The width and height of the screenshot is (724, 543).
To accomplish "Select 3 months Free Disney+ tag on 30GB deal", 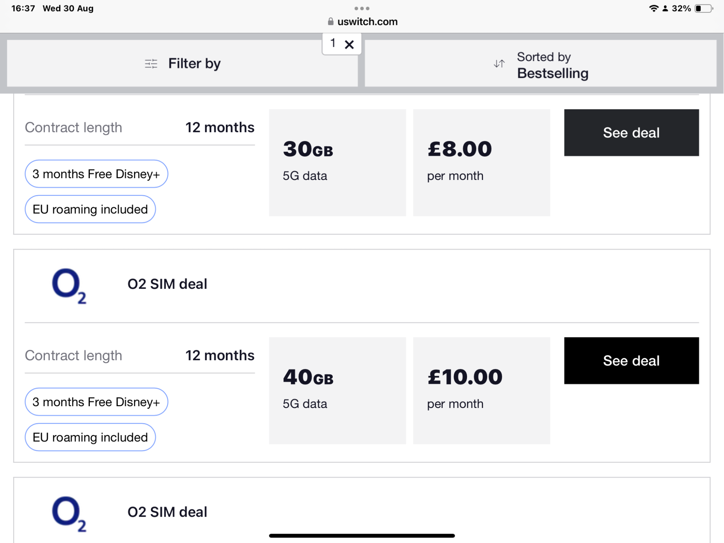I will click(x=96, y=174).
